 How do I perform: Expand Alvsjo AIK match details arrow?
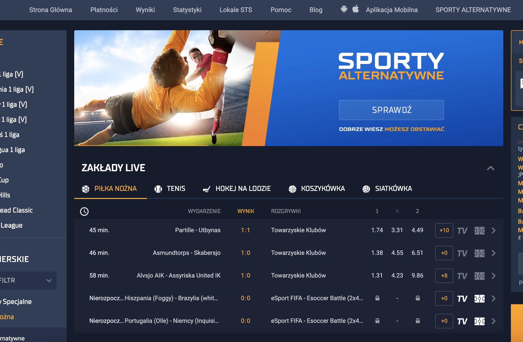[x=493, y=276]
